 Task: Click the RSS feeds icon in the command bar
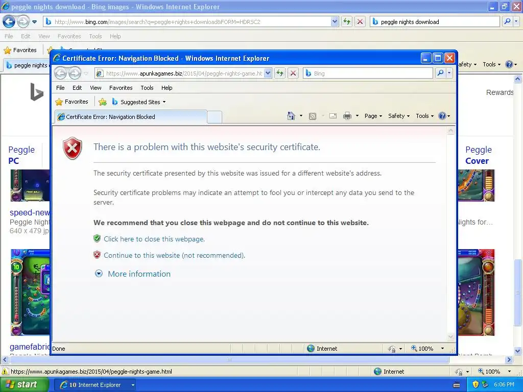click(313, 116)
